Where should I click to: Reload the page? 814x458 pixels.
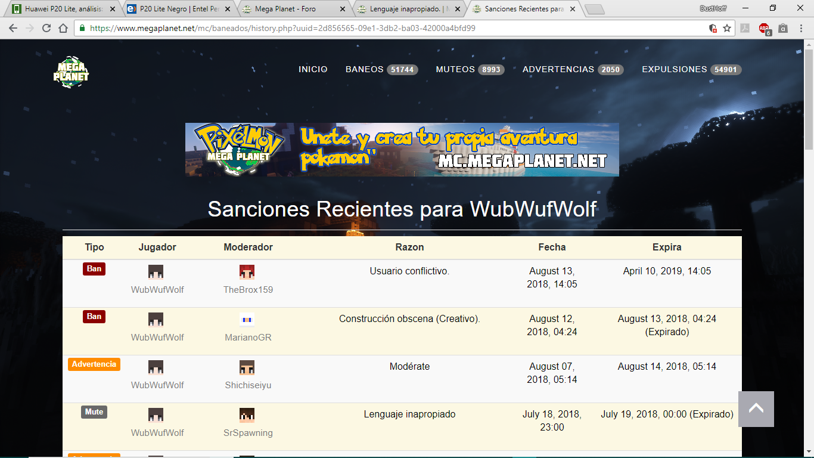tap(46, 28)
